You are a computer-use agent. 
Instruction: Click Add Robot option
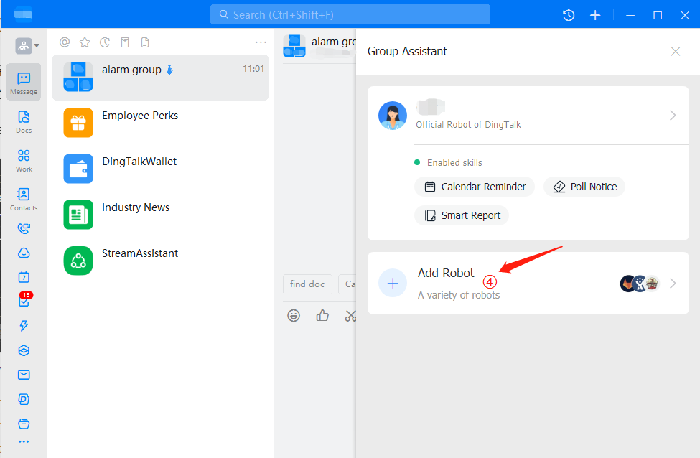click(x=446, y=274)
